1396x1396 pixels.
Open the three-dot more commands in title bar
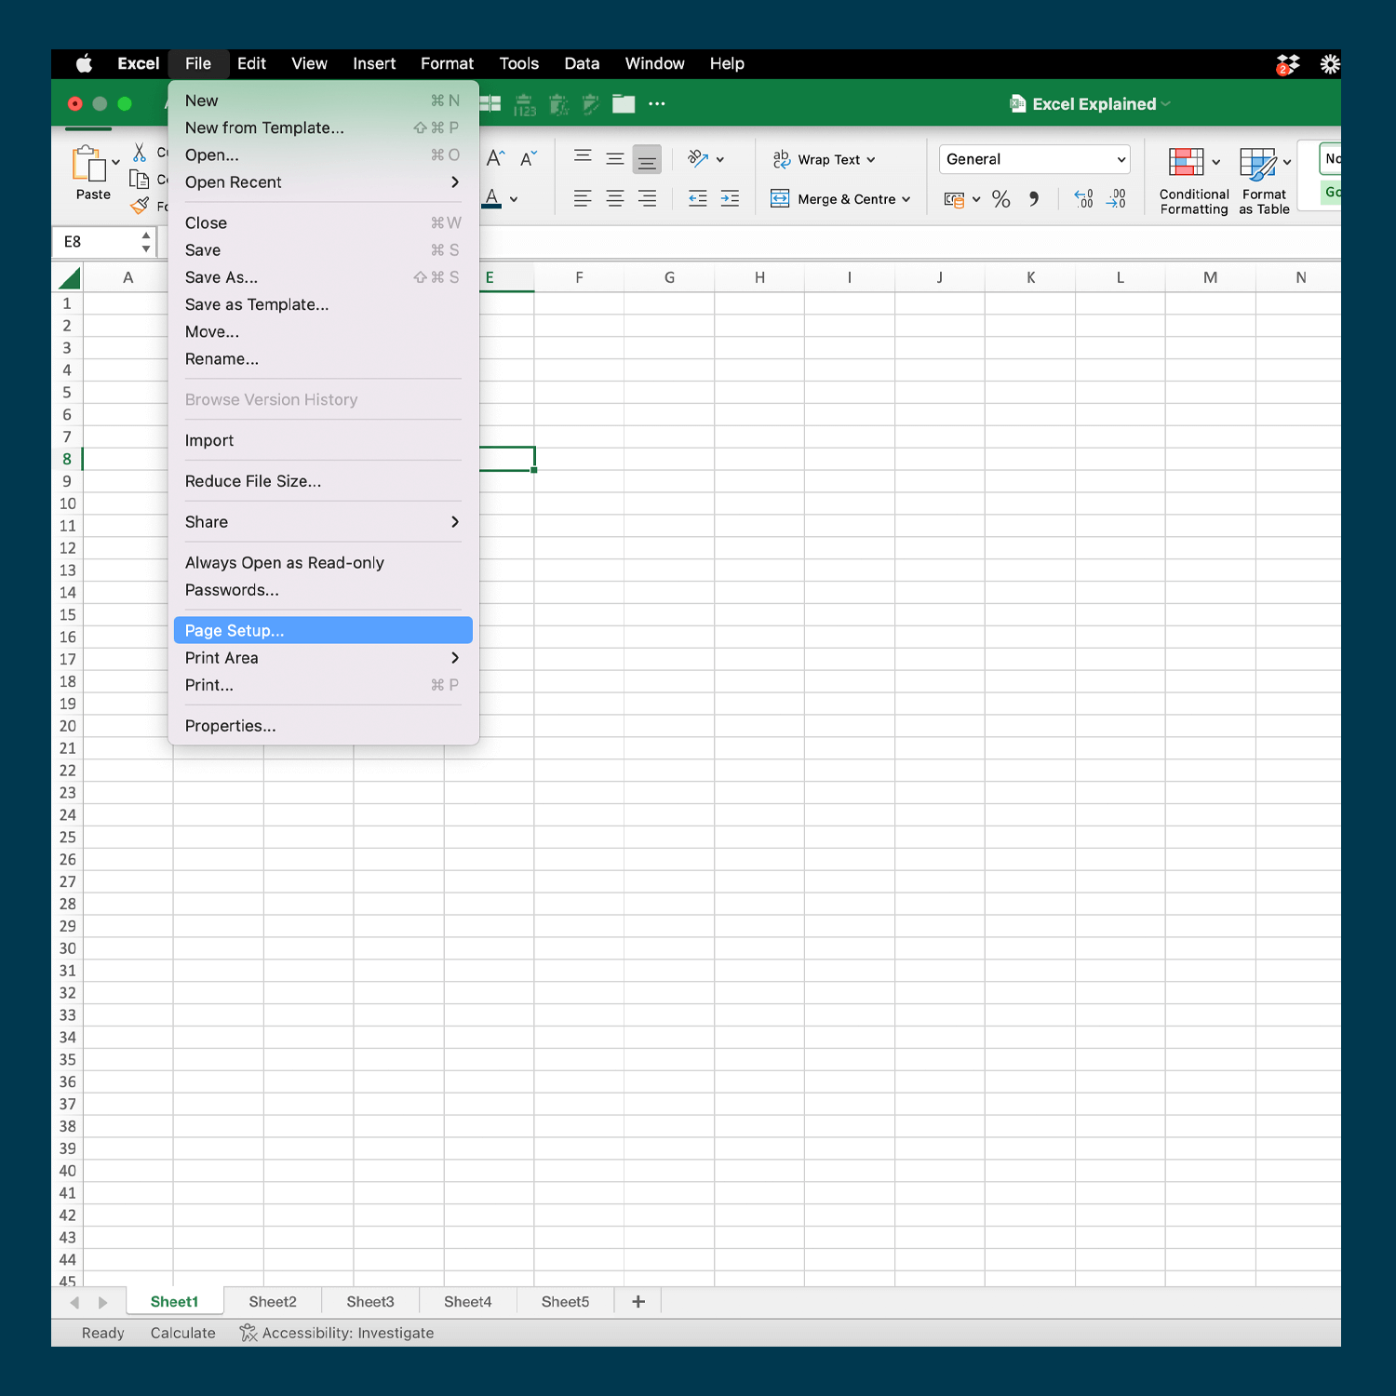[x=657, y=103]
